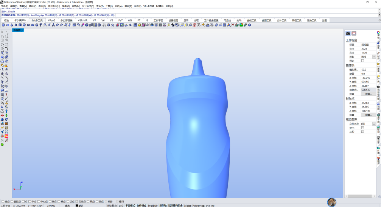Pick the SubD torus primitive icon
Viewport: 381px width, 207px height.
point(33,25)
